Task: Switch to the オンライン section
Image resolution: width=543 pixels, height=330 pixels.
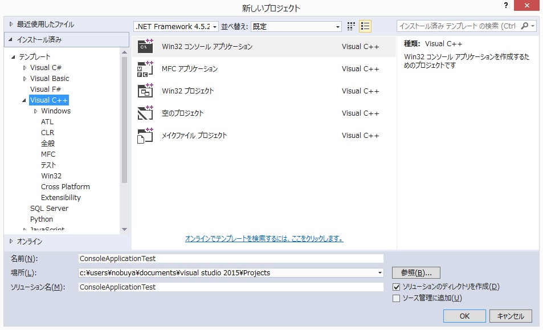Action: [28, 241]
